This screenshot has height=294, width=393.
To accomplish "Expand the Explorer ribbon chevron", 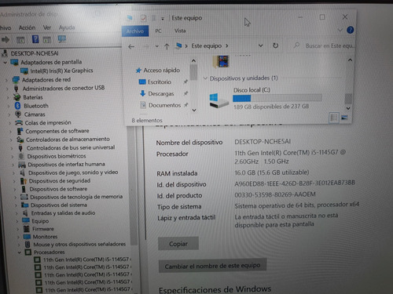I will tap(340, 30).
